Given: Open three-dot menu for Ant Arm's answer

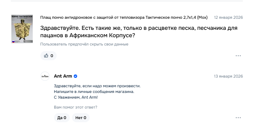Looking at the screenshot, I should point(238,118).
